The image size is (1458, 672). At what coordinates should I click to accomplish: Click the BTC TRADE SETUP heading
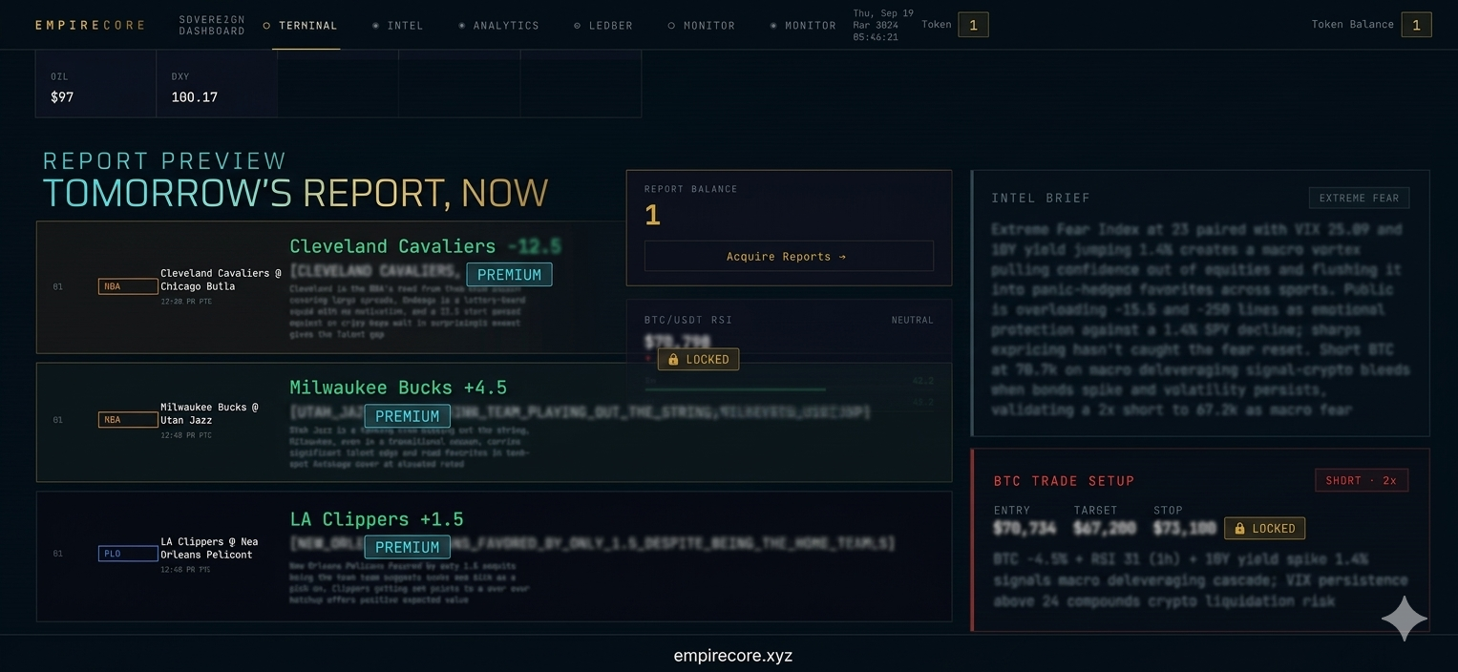1064,481
